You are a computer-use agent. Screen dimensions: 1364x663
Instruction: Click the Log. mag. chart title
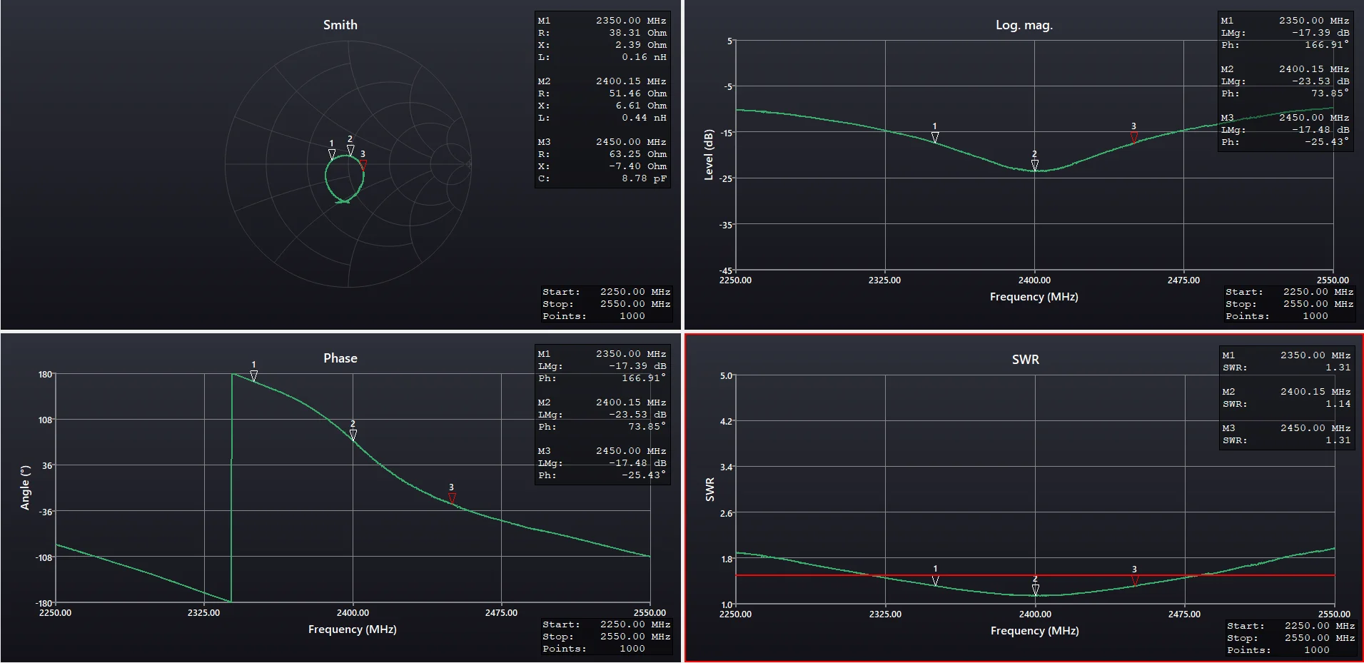tap(1024, 25)
